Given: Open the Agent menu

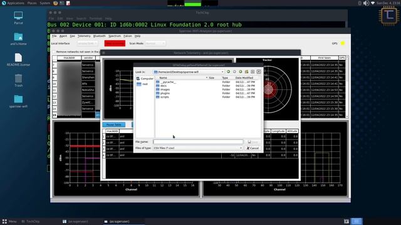Looking at the screenshot, I should tap(63, 36).
